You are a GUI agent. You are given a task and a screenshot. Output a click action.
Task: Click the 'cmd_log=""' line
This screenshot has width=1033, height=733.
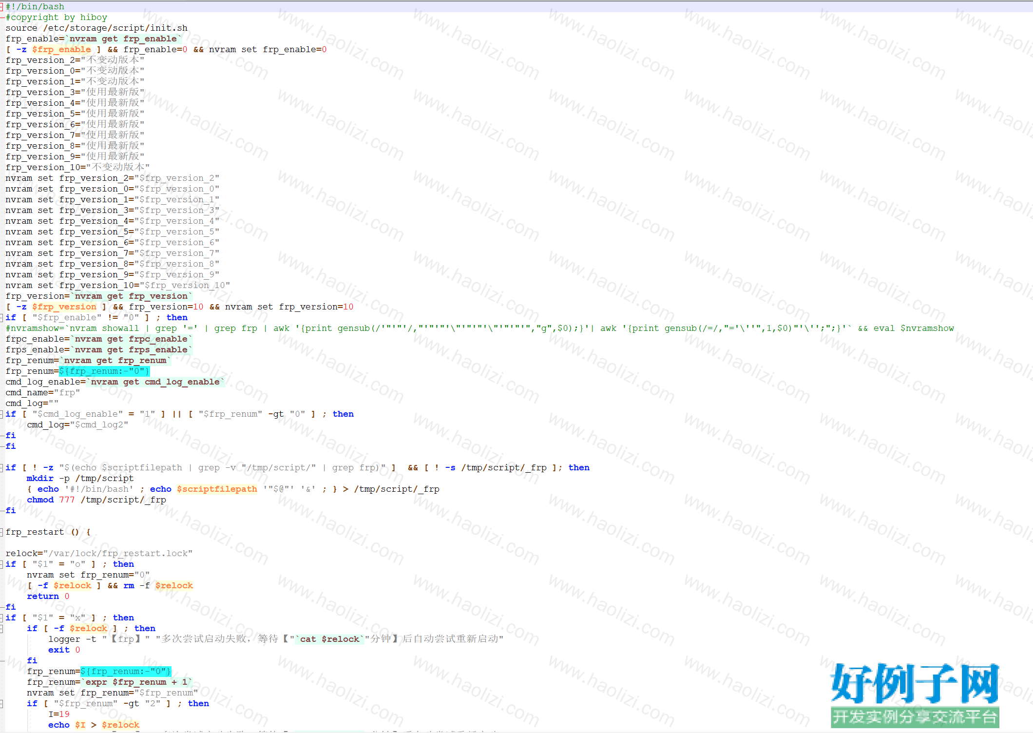[32, 403]
